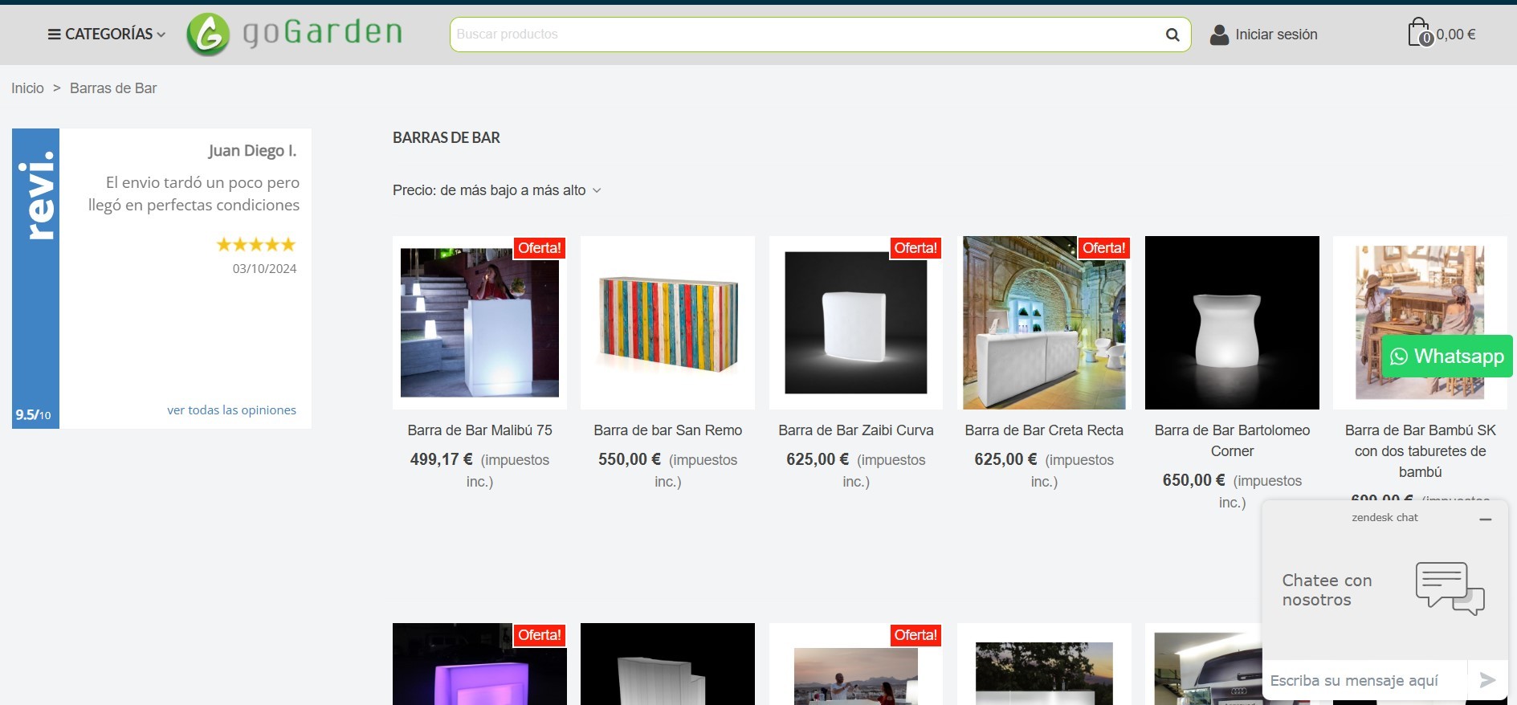Click the 0,00 € cart total
The width and height of the screenshot is (1517, 705).
click(x=1455, y=35)
